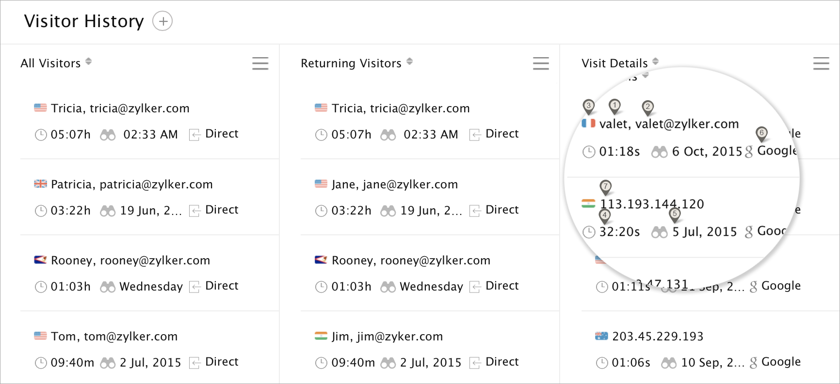This screenshot has width=840, height=384.
Task: Expand the Visit Details sort dropdown
Action: pos(655,61)
